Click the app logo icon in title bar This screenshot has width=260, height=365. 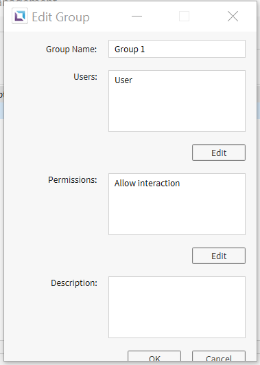coord(20,16)
